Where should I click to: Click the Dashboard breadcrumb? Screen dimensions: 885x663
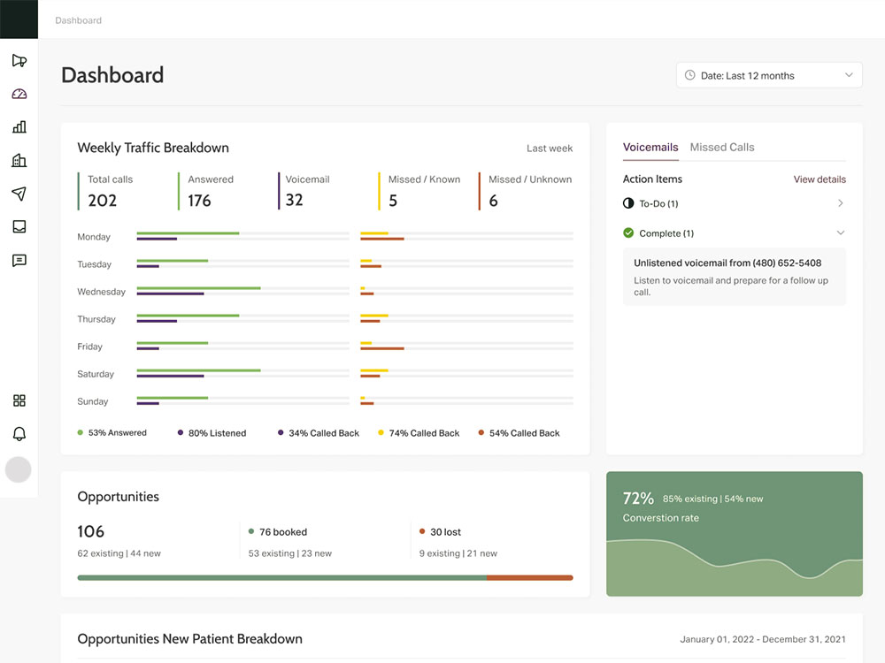pos(79,20)
